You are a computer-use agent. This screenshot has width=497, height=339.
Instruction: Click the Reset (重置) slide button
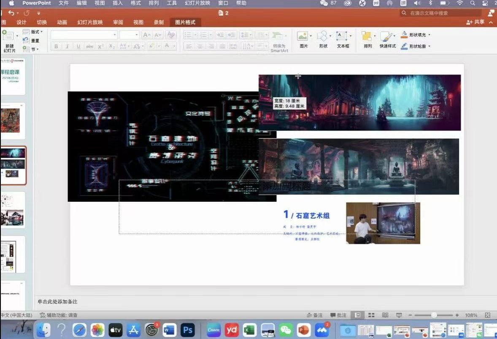pyautogui.click(x=31, y=40)
